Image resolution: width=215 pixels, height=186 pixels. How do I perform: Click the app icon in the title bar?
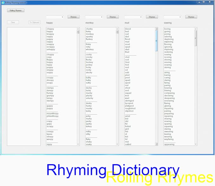pos(3,2)
